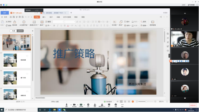This screenshot has width=199, height=112.
Task: Open the font name combo box
Action: [x=58, y=22]
